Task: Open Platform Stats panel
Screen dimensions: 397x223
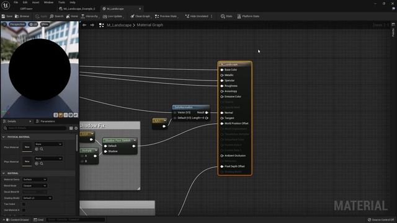Action: [248, 16]
